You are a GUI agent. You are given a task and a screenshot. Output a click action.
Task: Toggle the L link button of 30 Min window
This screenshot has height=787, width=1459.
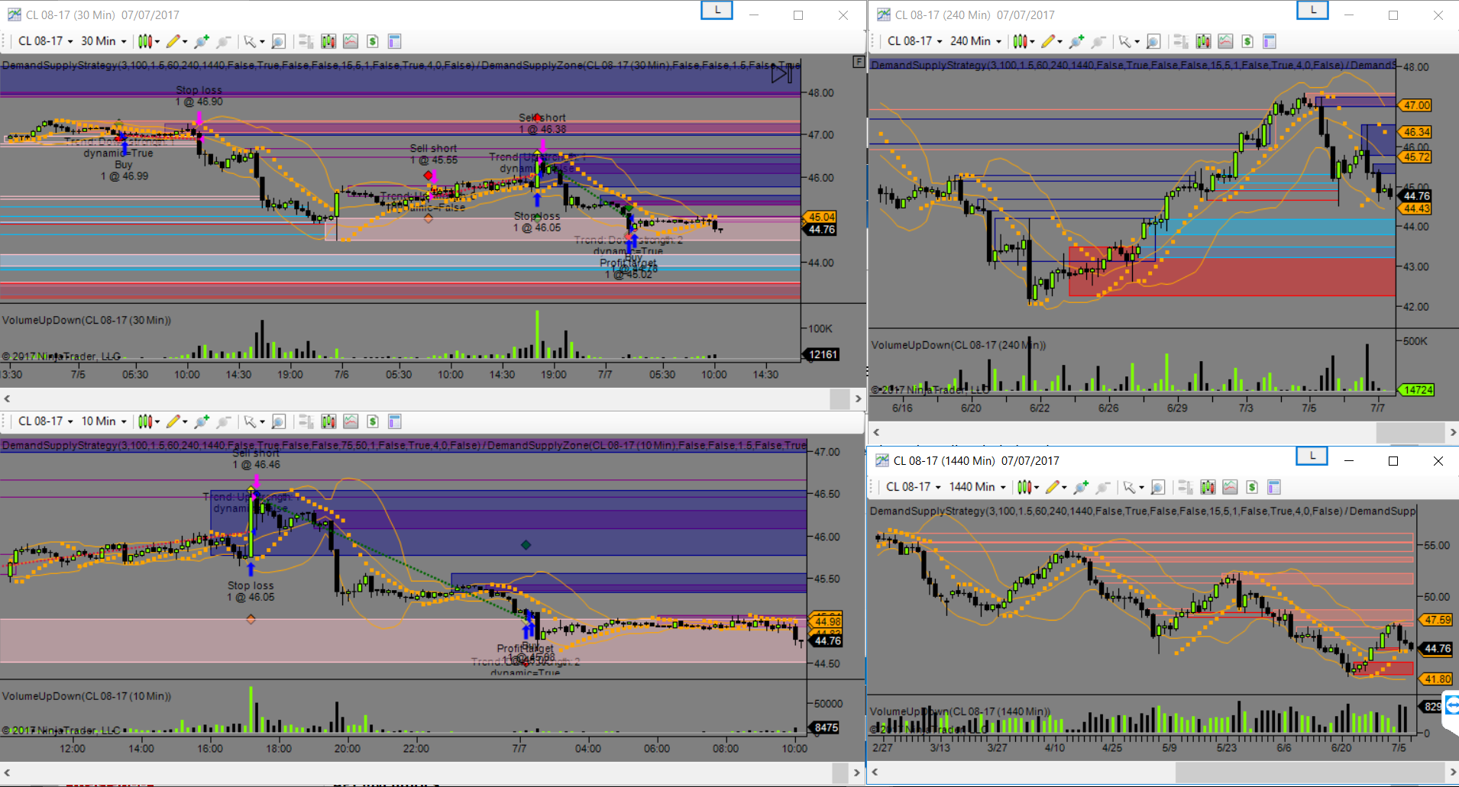tap(717, 10)
